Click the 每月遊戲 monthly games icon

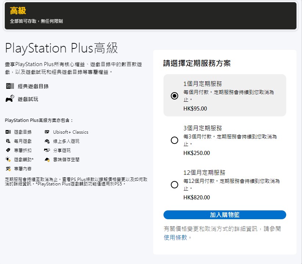click(x=8, y=141)
